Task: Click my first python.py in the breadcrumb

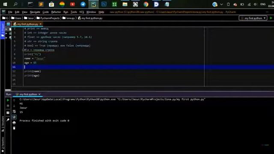Action: pos(90,18)
